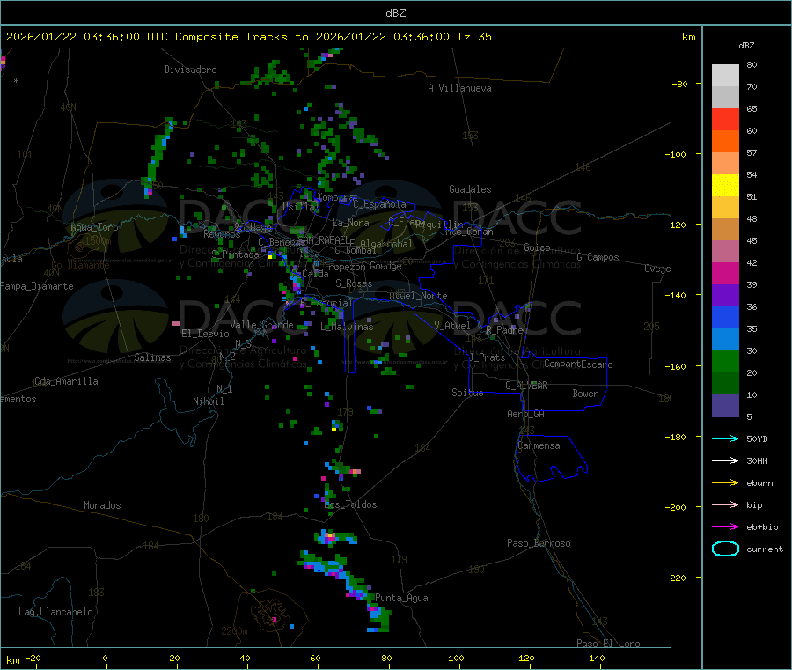Click the magenta eb+bip arrow legend icon
The width and height of the screenshot is (792, 670).
pos(725,527)
